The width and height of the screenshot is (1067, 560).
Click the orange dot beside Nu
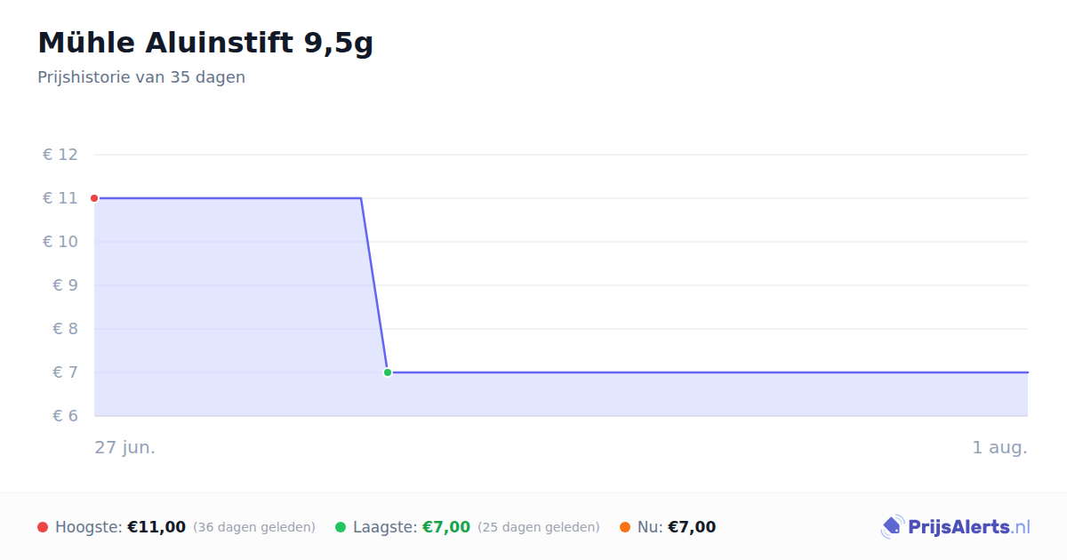point(625,527)
